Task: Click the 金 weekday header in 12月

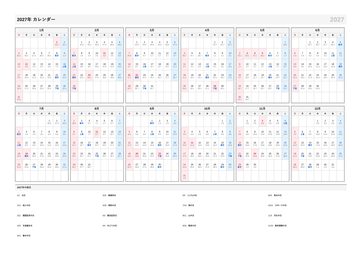Action: [x=333, y=114]
